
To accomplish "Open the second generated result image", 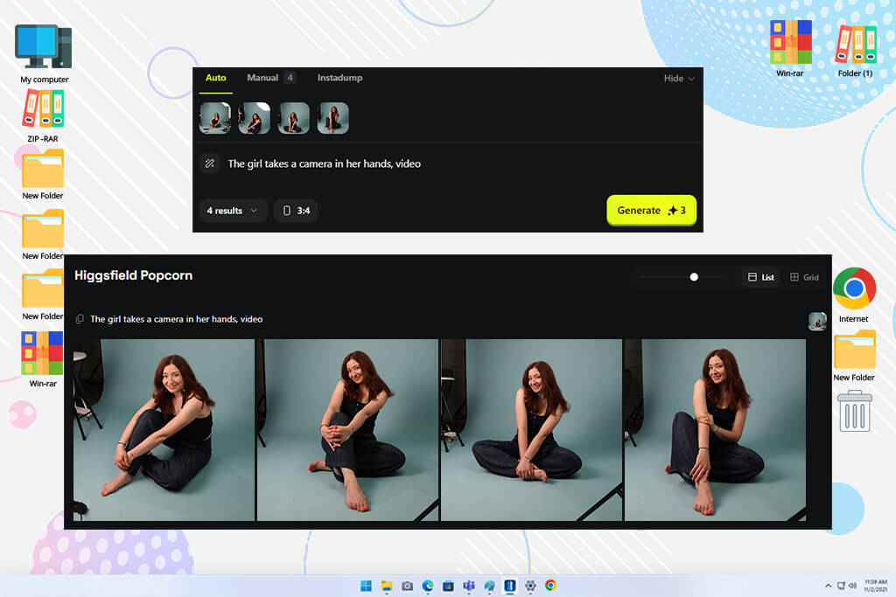I will (x=347, y=430).
